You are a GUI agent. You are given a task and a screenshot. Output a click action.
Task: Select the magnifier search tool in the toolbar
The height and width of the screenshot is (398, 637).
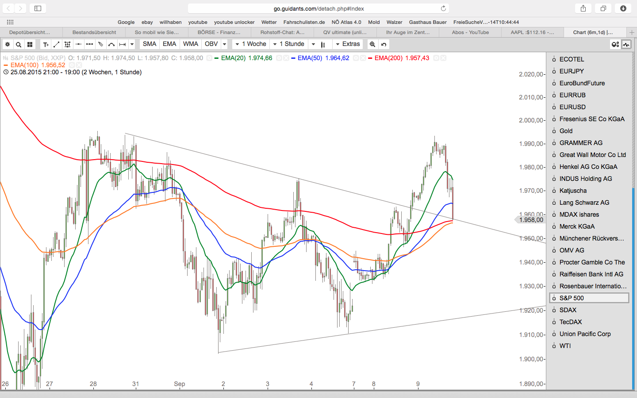[x=18, y=44]
